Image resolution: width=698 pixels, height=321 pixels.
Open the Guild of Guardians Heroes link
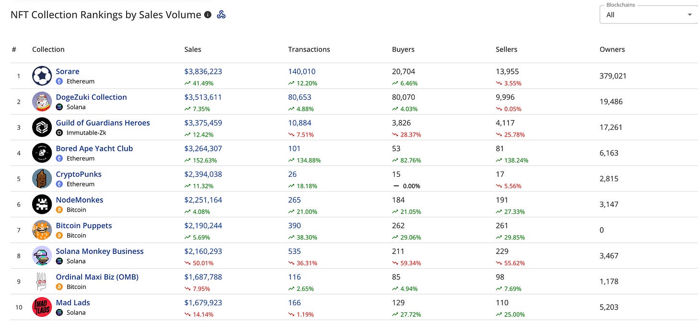(103, 123)
